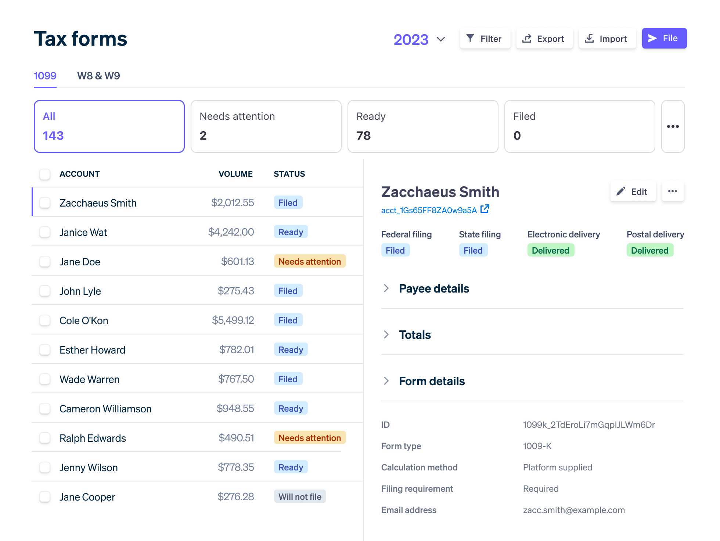Click the VOLUME column header

point(235,174)
